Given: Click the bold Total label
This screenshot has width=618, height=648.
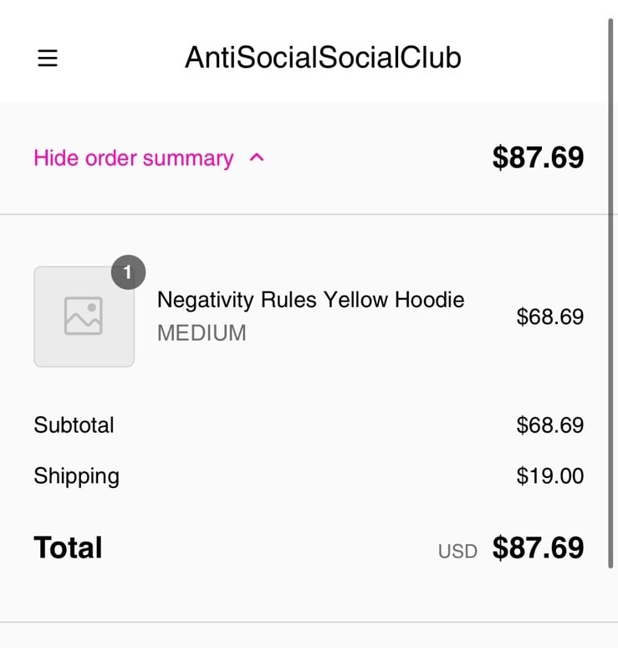Looking at the screenshot, I should (x=68, y=548).
